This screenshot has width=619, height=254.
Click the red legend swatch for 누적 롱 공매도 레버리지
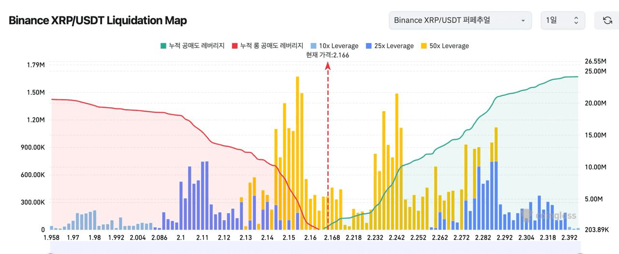[235, 46]
